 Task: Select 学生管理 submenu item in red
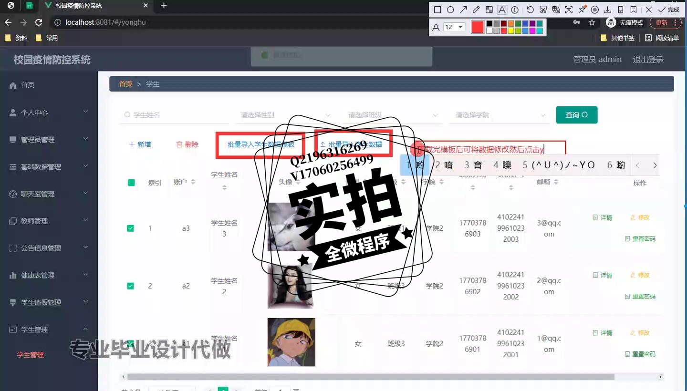click(30, 355)
